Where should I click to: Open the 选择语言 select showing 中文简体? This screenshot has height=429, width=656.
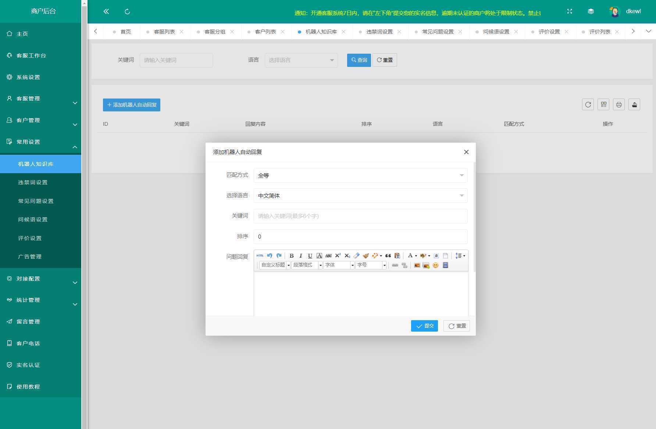(x=360, y=196)
